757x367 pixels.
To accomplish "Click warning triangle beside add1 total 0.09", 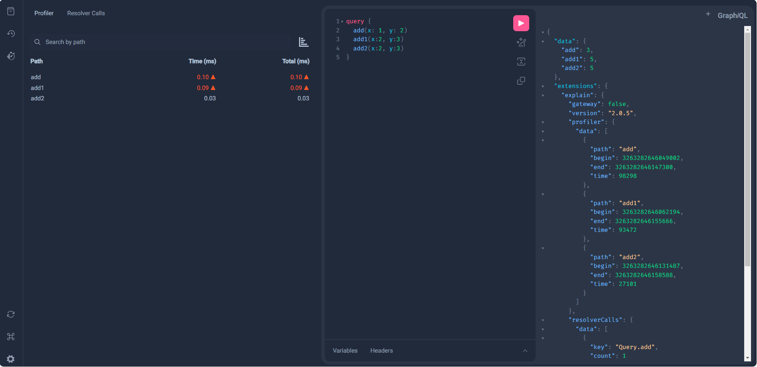I will pyautogui.click(x=306, y=88).
